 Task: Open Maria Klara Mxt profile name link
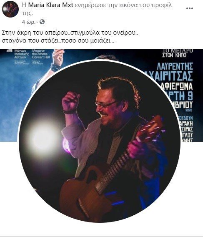pos(51,5)
